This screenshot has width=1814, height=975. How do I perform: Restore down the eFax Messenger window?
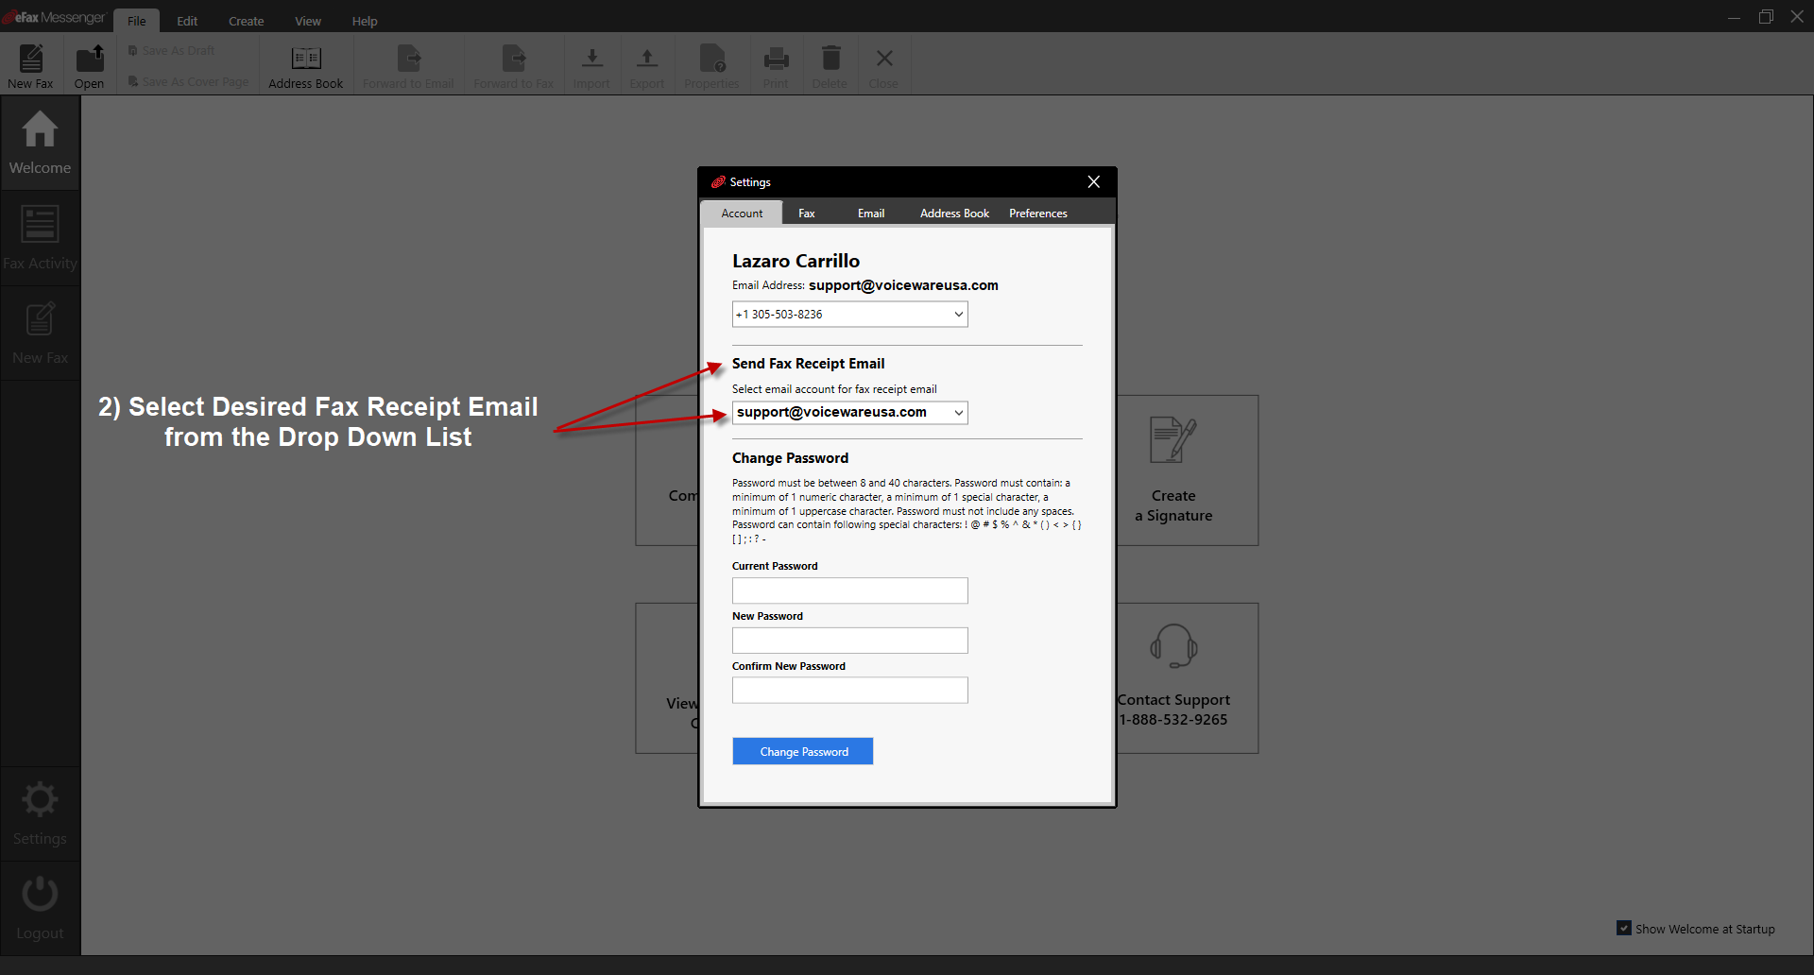pos(1766,17)
